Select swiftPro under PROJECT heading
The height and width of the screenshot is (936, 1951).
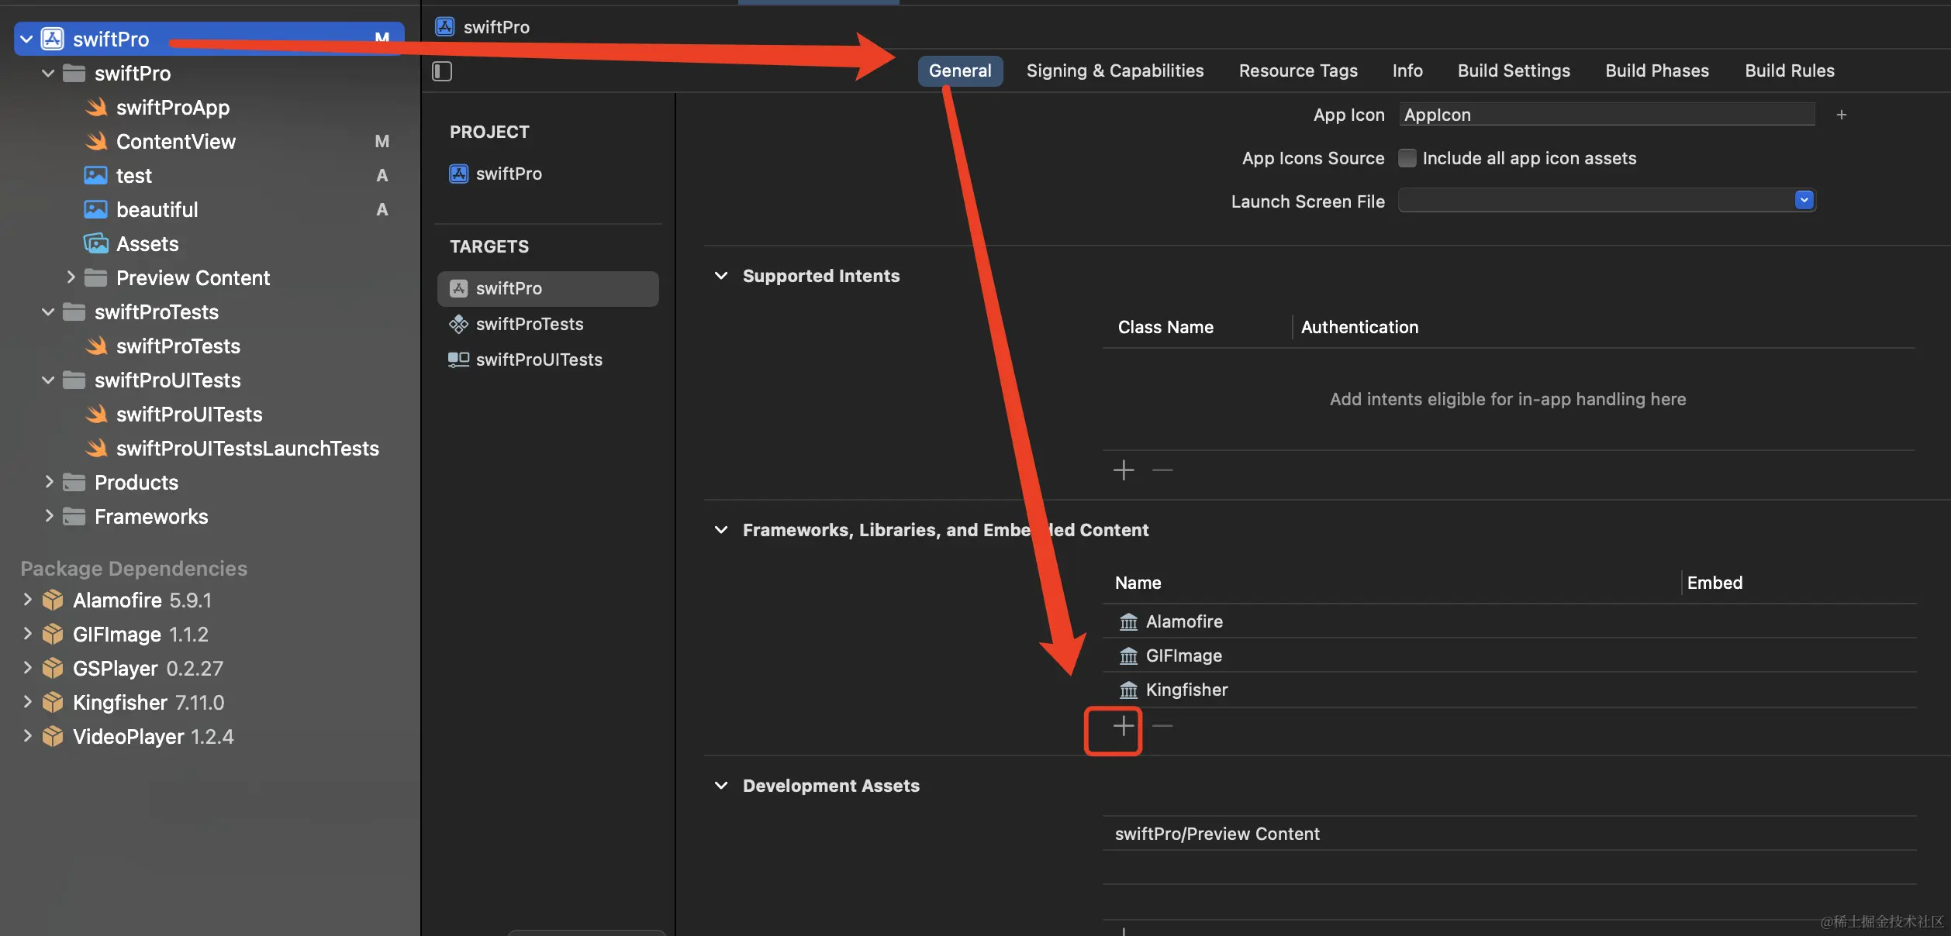(x=508, y=174)
